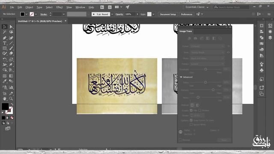Select the Gradient tool

(x=11, y=76)
